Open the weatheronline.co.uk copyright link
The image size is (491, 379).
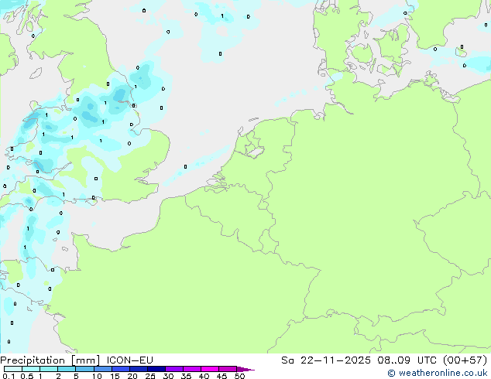point(438,373)
